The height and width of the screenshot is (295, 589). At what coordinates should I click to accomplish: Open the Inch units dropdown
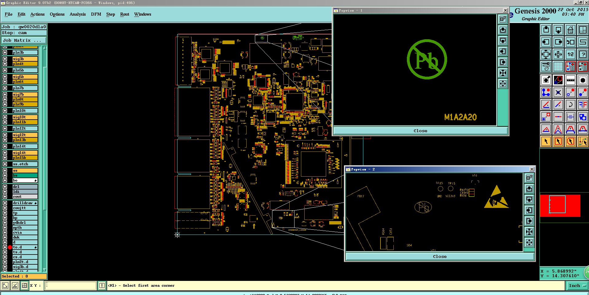[577, 286]
